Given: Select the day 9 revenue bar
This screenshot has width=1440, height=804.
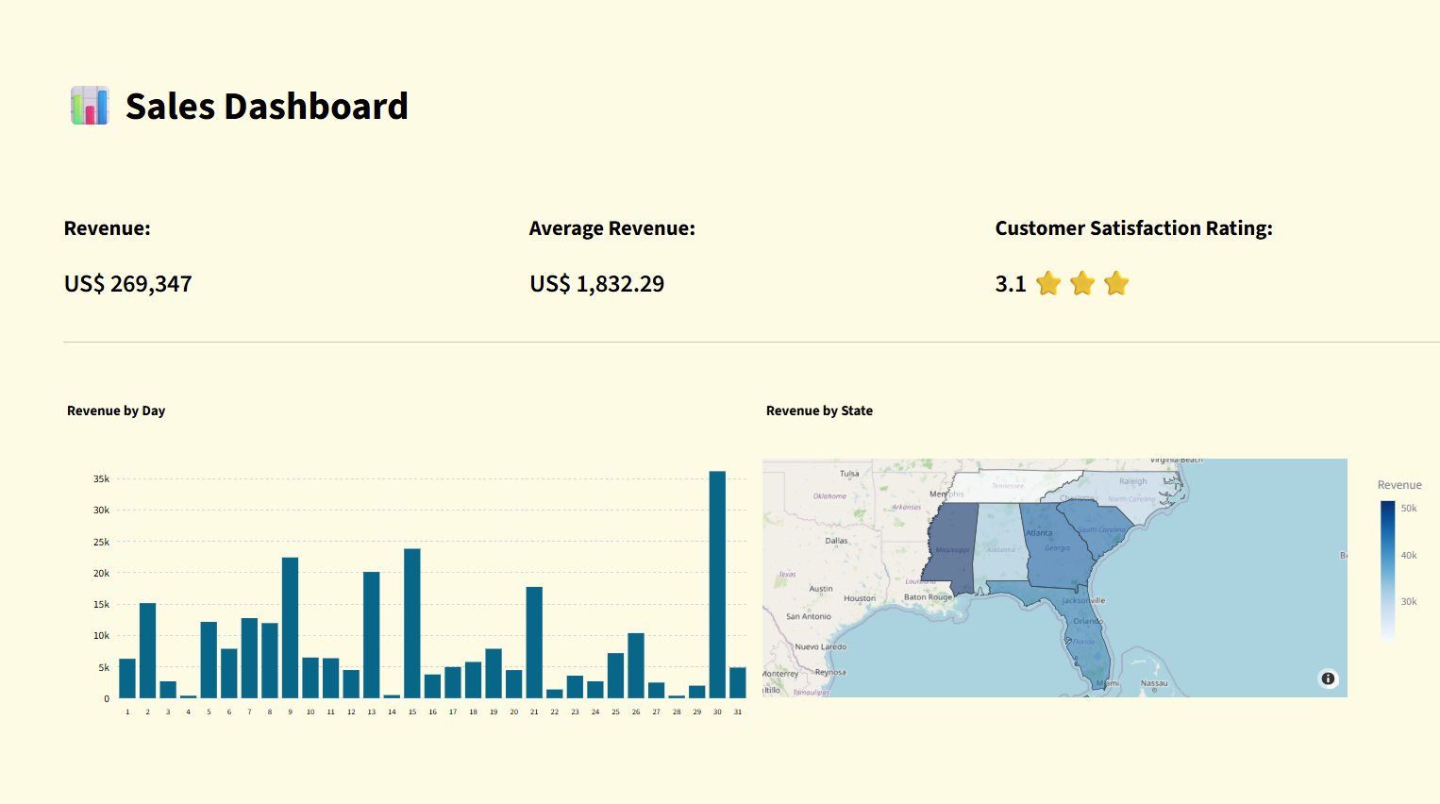Looking at the screenshot, I should [290, 628].
